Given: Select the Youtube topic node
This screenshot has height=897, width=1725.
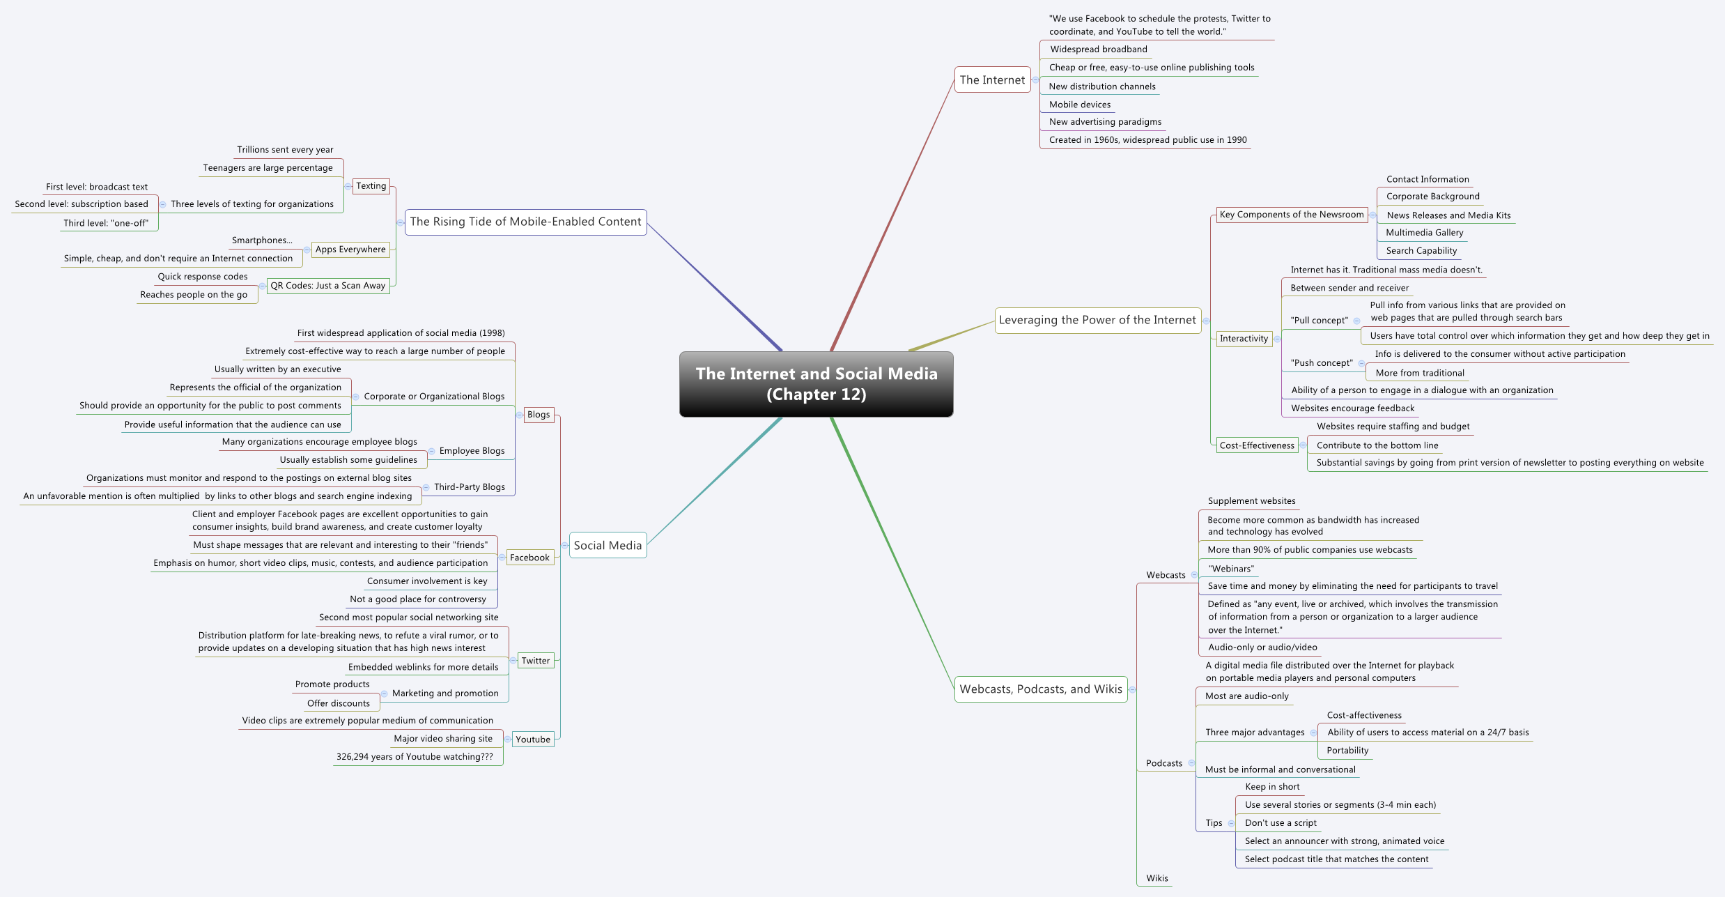Looking at the screenshot, I should click(x=533, y=739).
